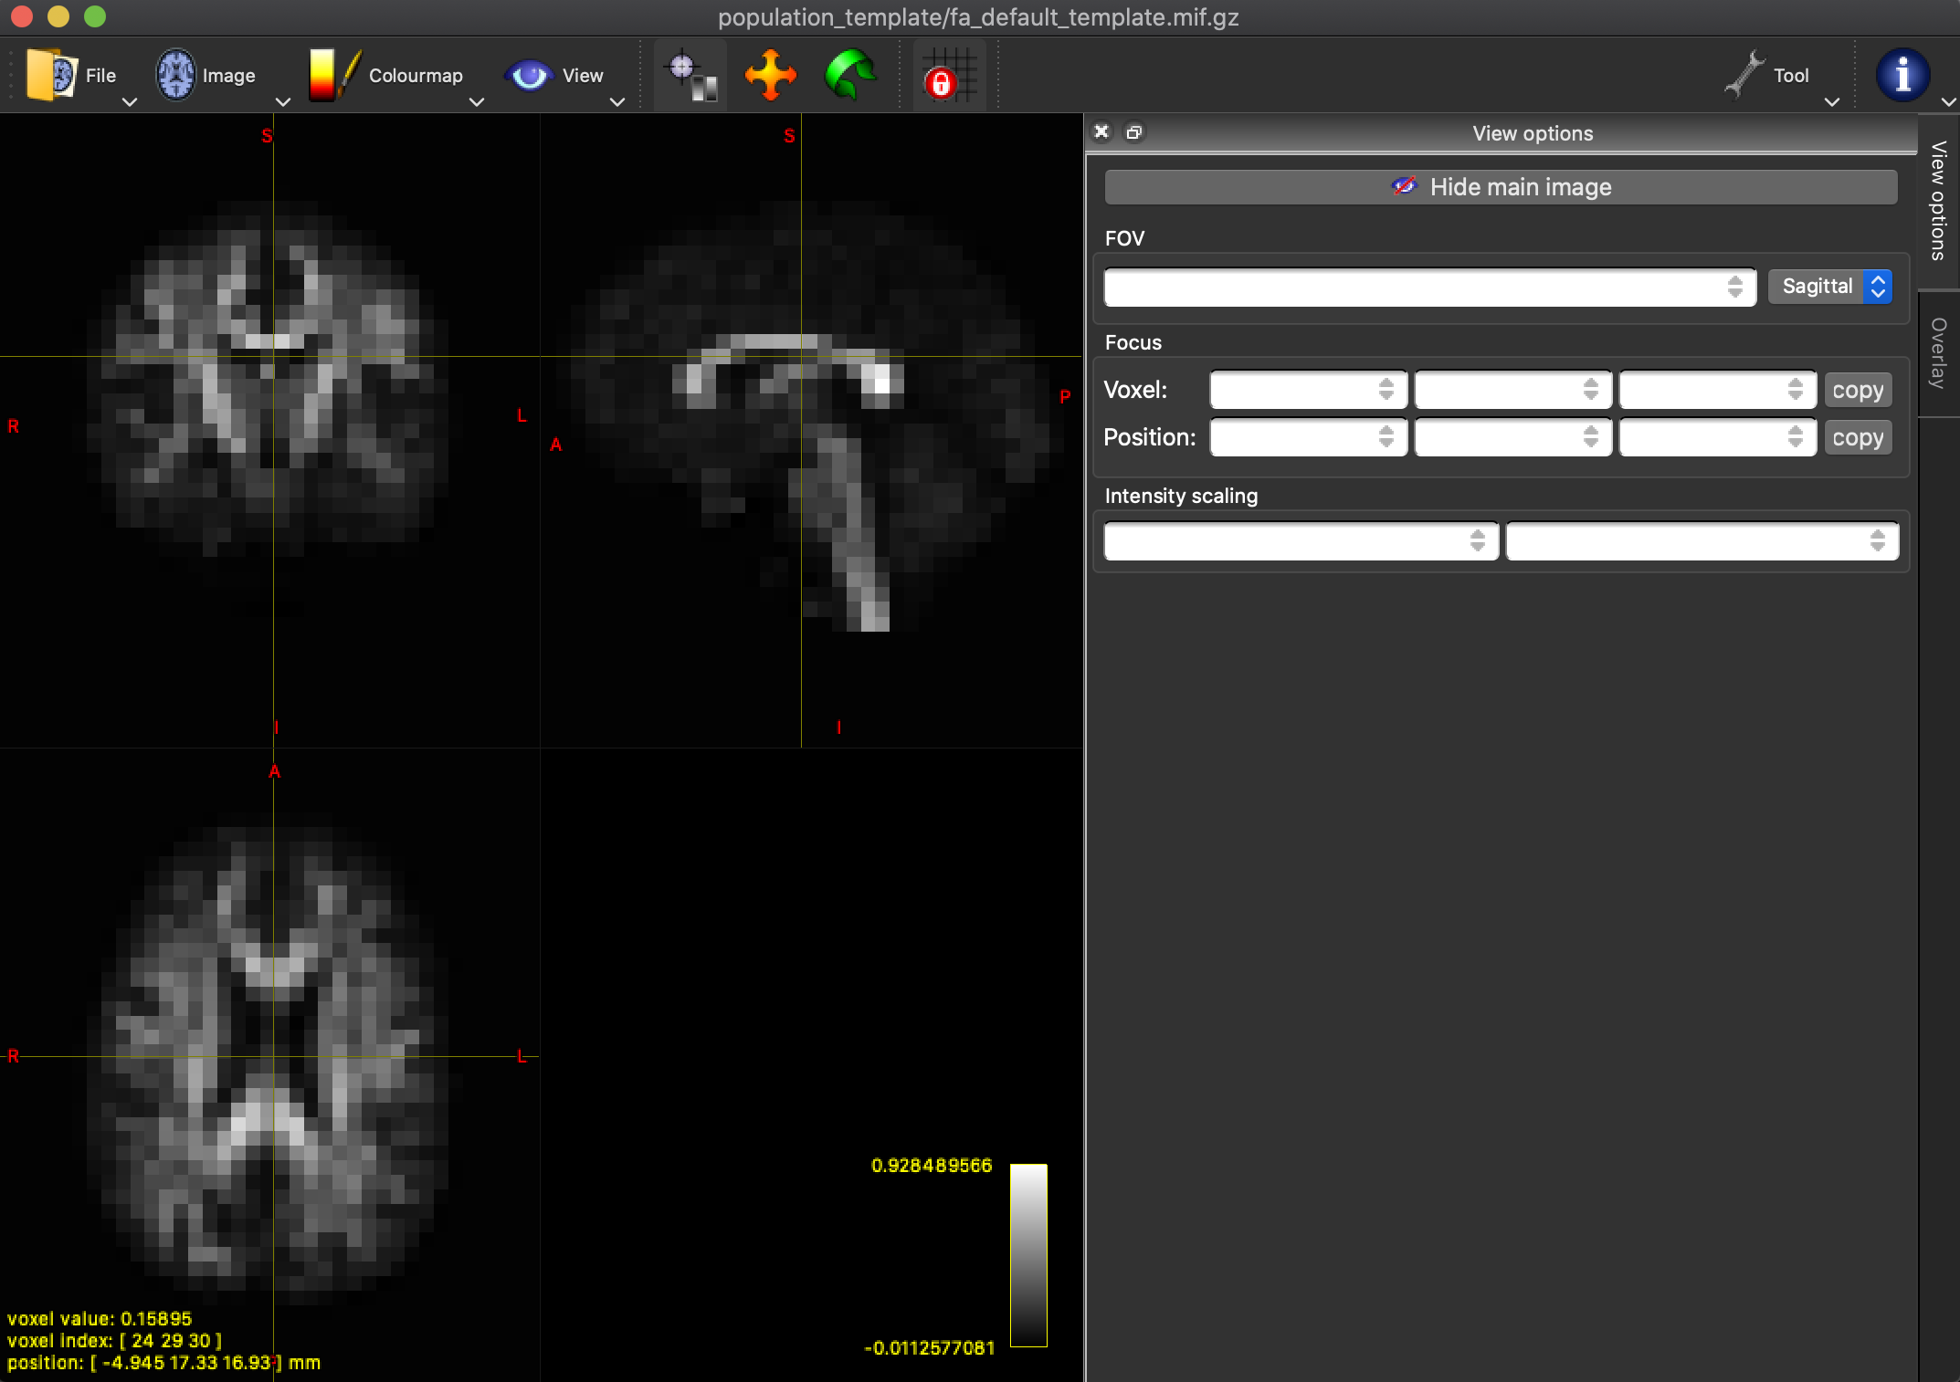Click copy next to Voxel coordinates
Image resolution: width=1960 pixels, height=1382 pixels.
(1857, 389)
